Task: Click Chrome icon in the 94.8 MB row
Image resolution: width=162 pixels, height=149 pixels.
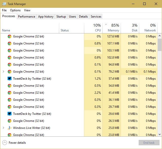Action: point(10,65)
